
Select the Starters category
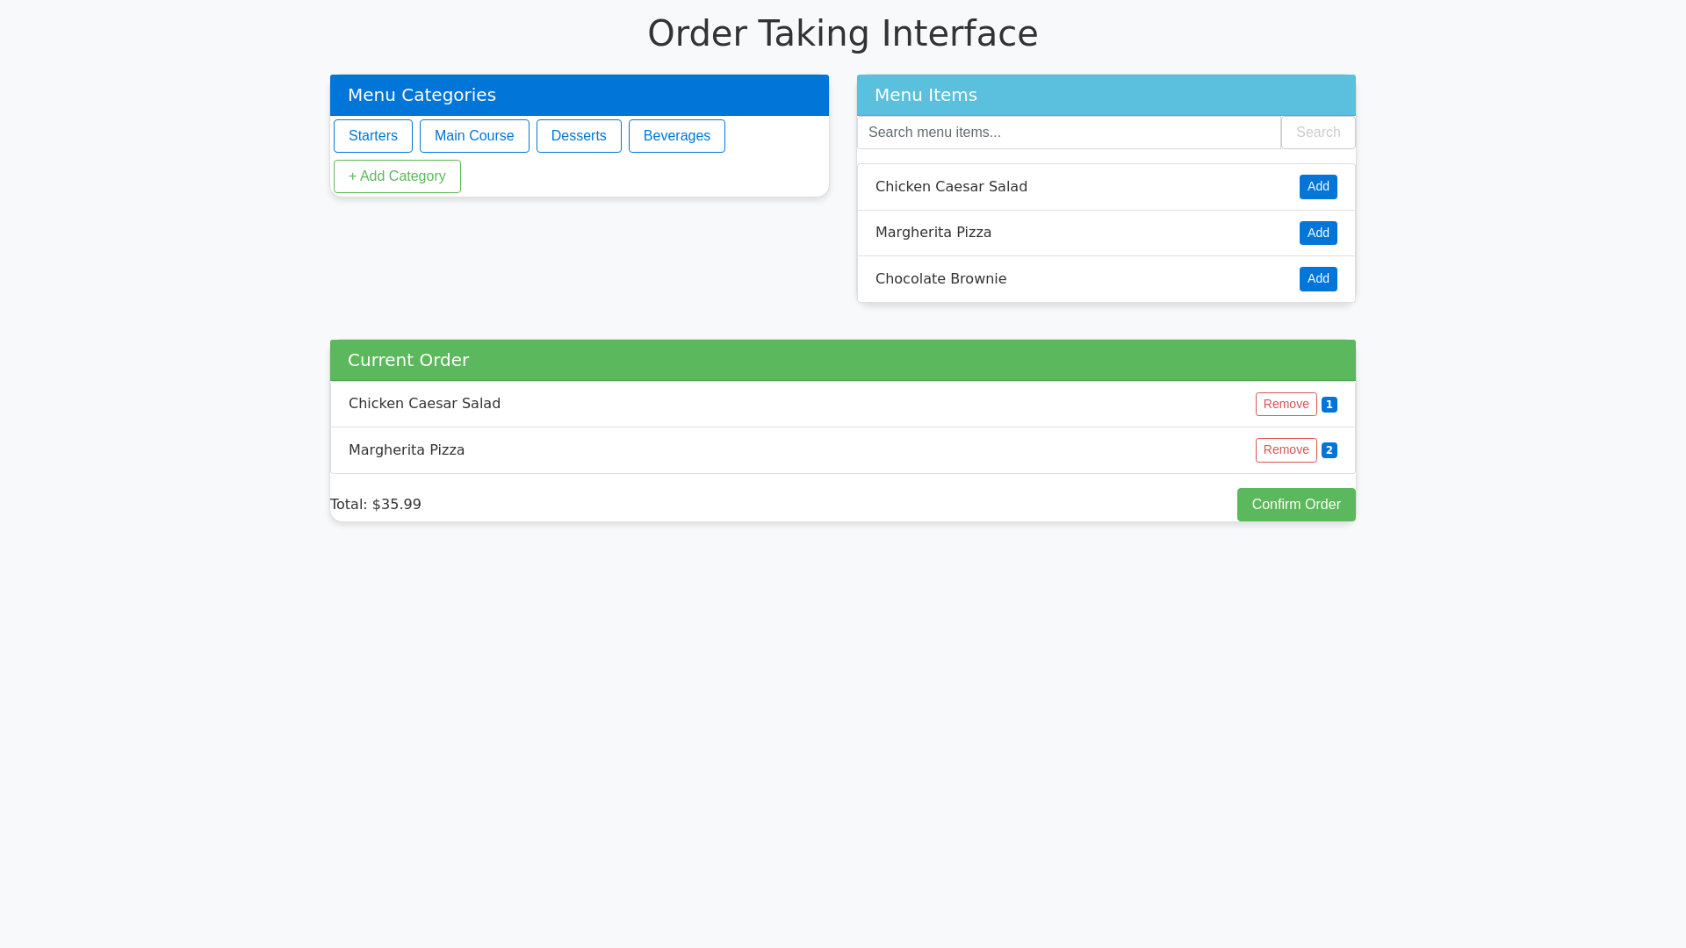point(372,136)
